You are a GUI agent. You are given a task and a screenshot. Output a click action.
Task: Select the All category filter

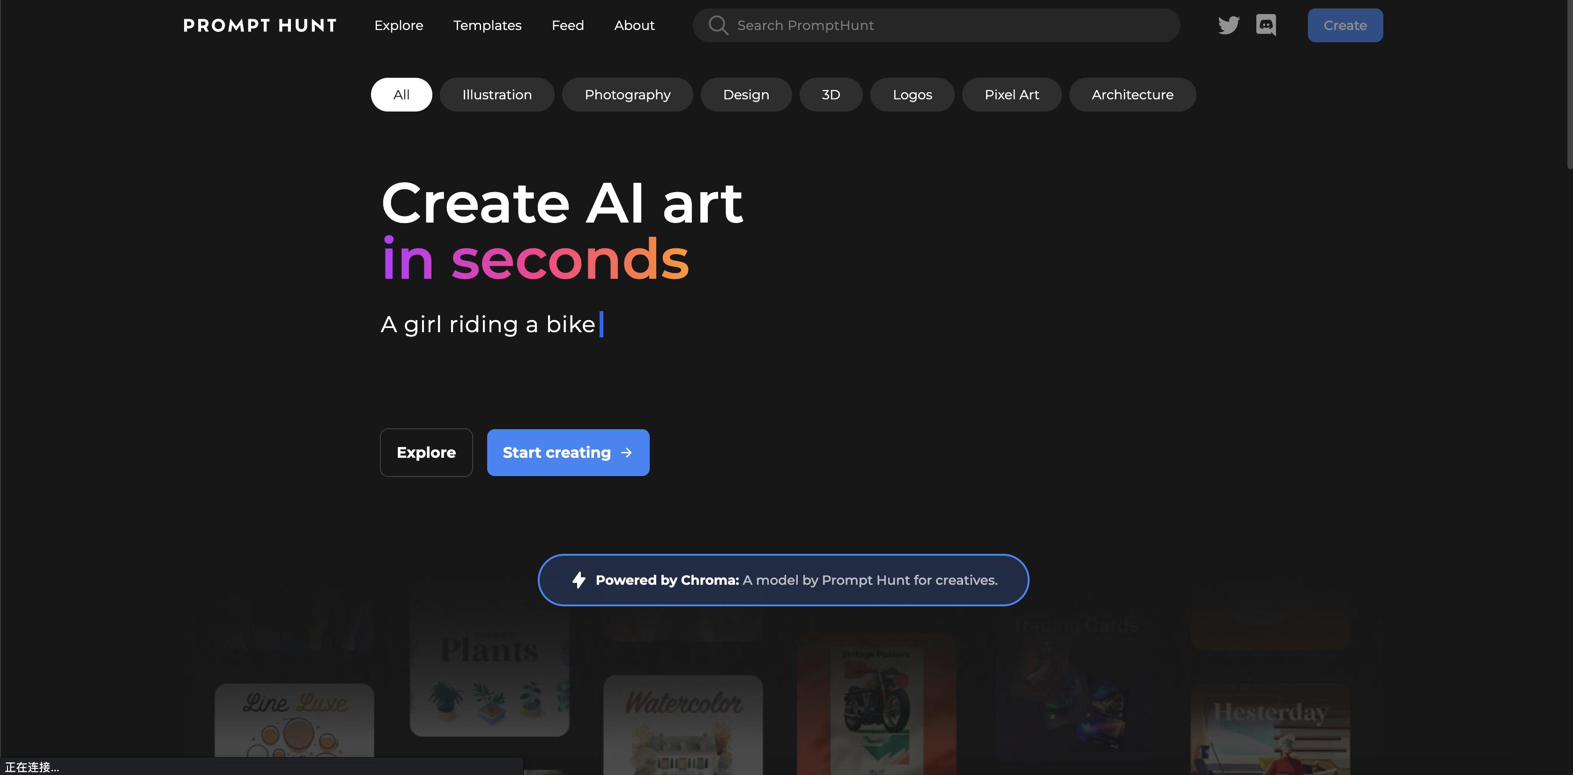click(x=401, y=95)
